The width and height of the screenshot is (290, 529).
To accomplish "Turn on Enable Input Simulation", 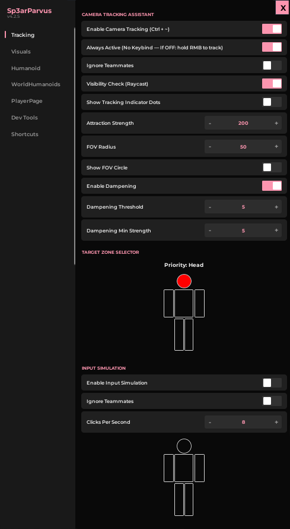I will pos(272,383).
